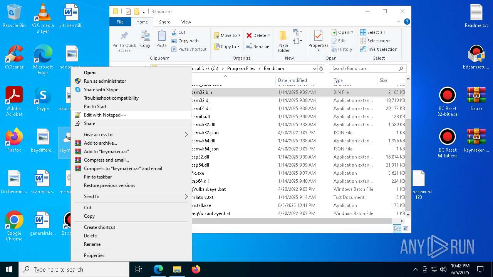Open the Explorer Help question mark icon
Image resolution: width=493 pixels, height=277 pixels.
point(407,22)
